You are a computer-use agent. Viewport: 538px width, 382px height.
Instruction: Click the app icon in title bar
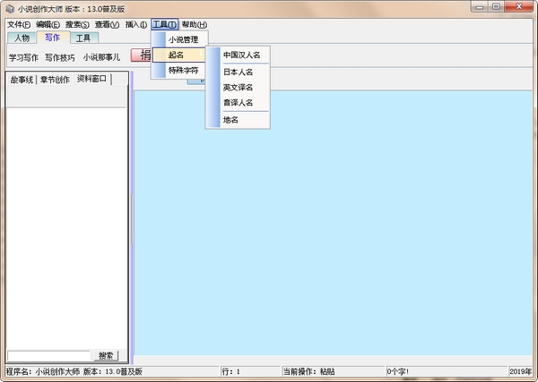9,8
